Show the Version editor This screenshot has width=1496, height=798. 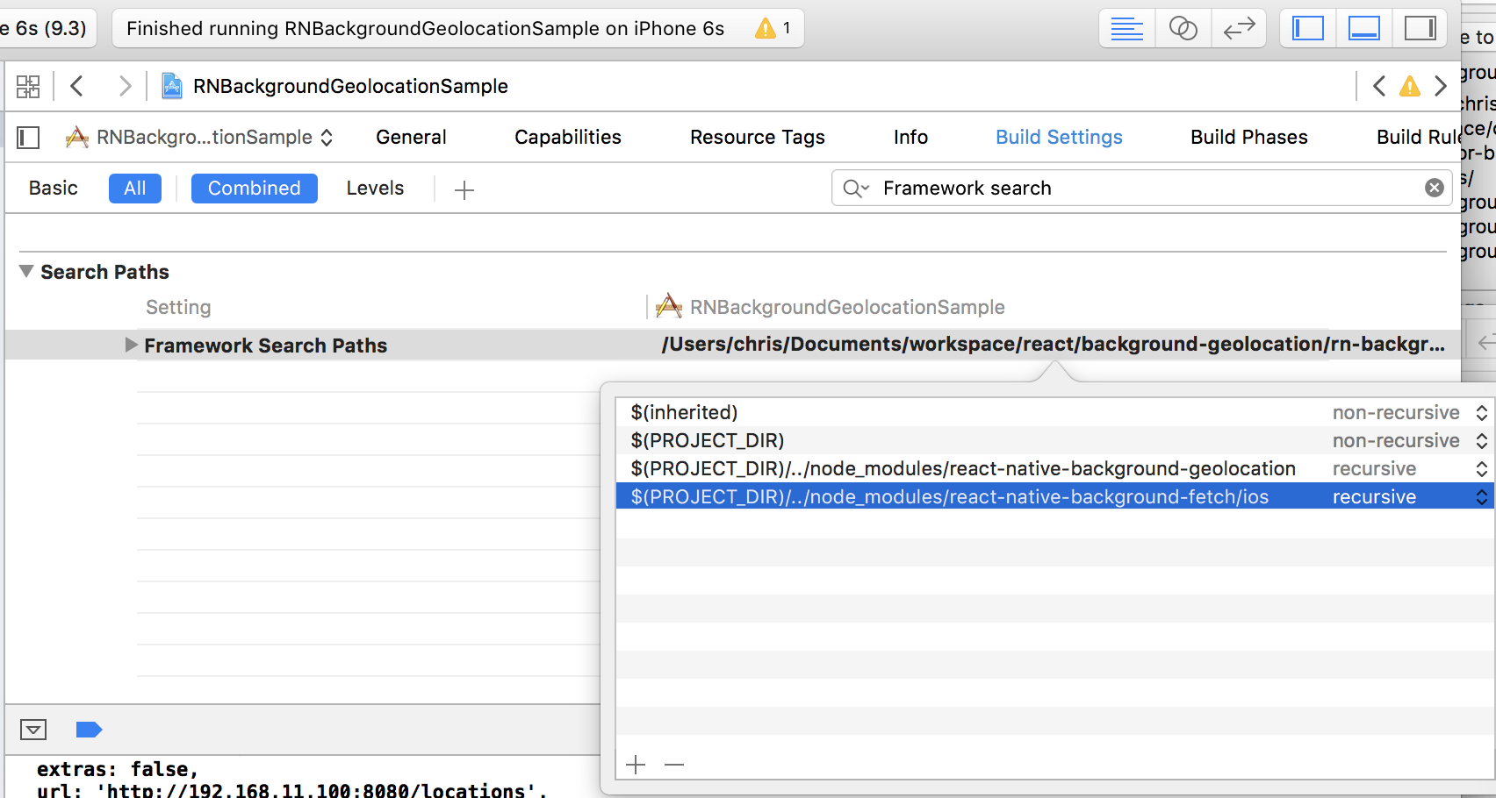(x=1239, y=29)
